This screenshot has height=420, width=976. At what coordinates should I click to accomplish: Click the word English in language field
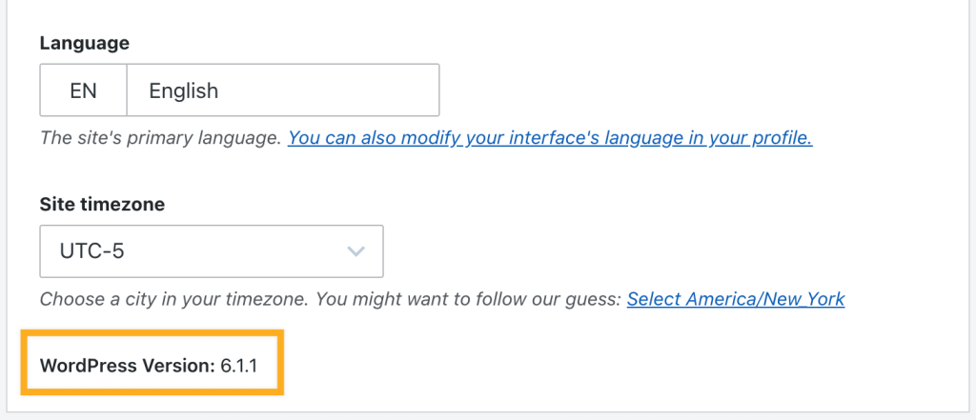click(184, 90)
